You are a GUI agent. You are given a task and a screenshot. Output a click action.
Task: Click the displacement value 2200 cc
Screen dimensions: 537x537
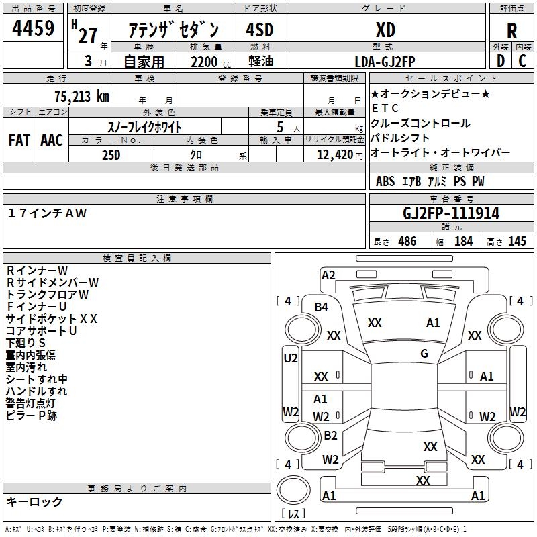tap(211, 62)
